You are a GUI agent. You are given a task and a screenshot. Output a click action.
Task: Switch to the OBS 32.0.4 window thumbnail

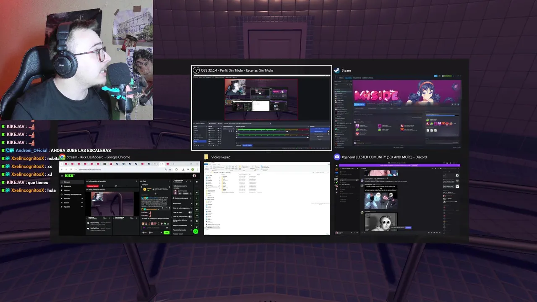(261, 112)
